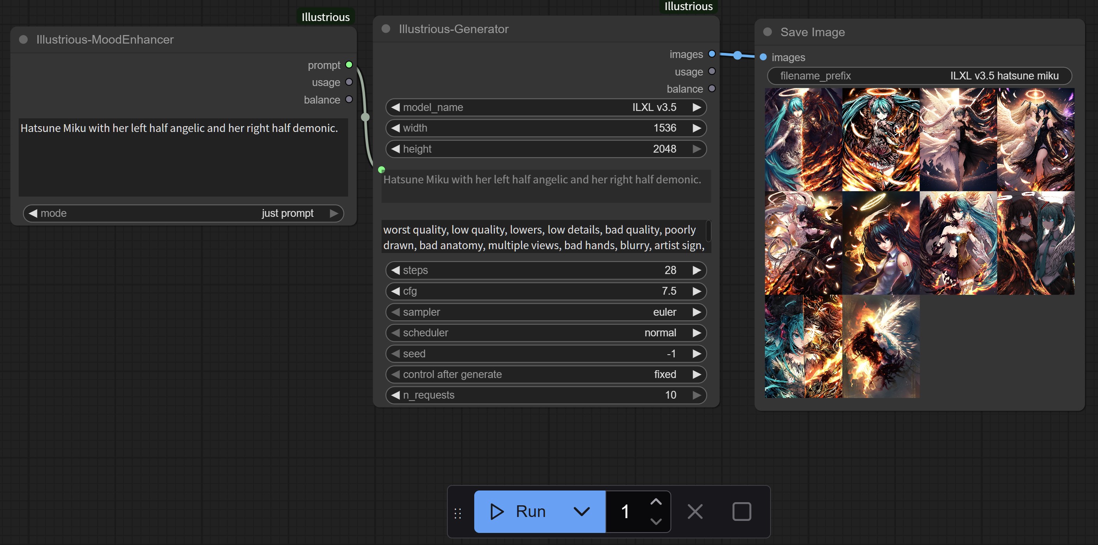Click the MoodEnhancer prompt text area

click(183, 157)
